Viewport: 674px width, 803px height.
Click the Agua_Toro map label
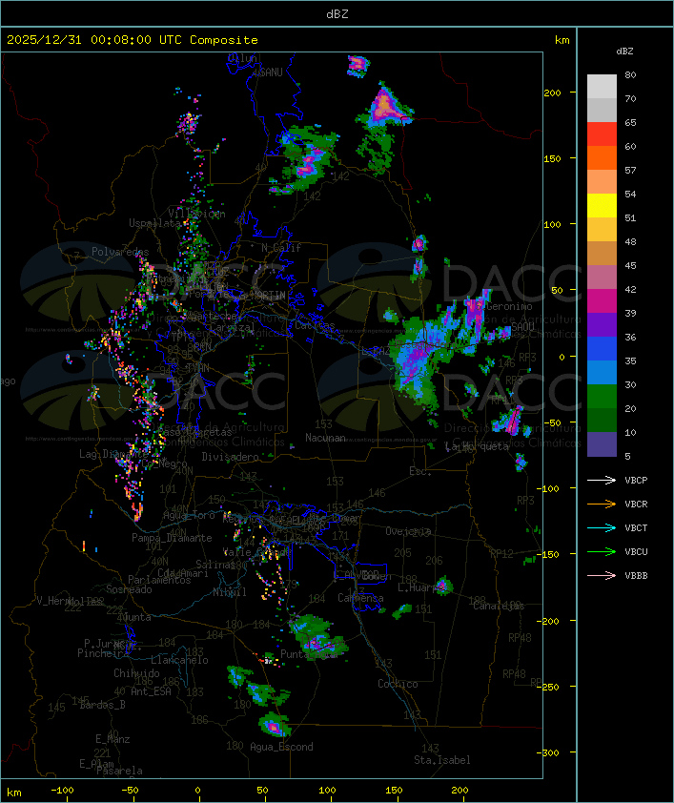[189, 515]
